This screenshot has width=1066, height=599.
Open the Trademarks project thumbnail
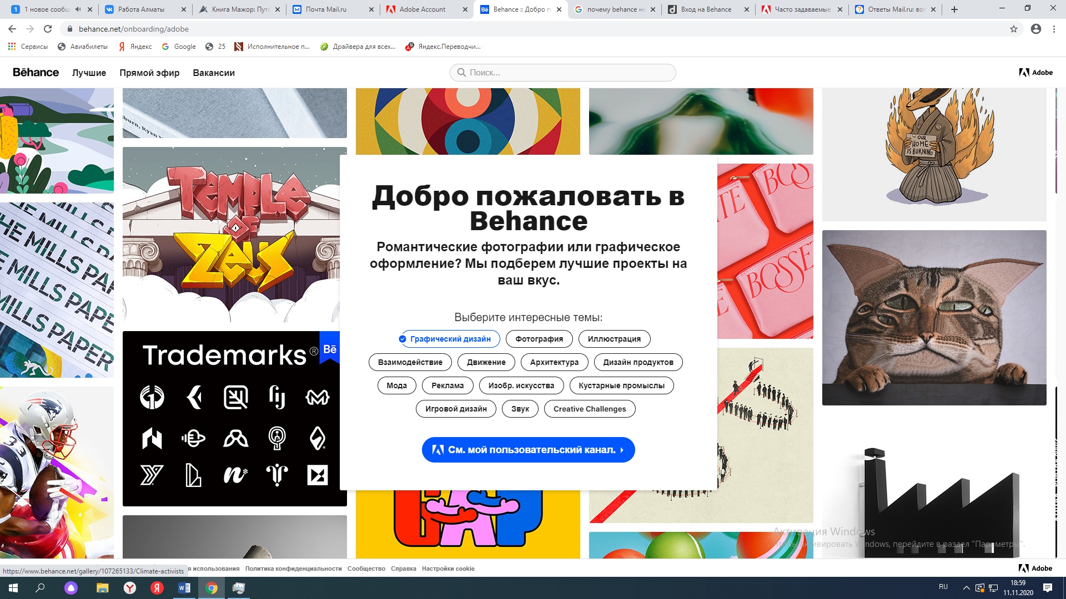pyautogui.click(x=231, y=419)
